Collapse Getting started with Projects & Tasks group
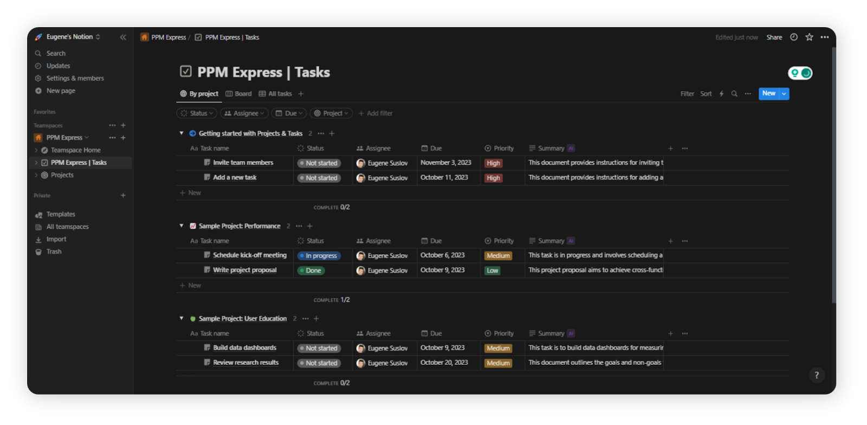Viewport: 867px width, 425px height. 182,133
